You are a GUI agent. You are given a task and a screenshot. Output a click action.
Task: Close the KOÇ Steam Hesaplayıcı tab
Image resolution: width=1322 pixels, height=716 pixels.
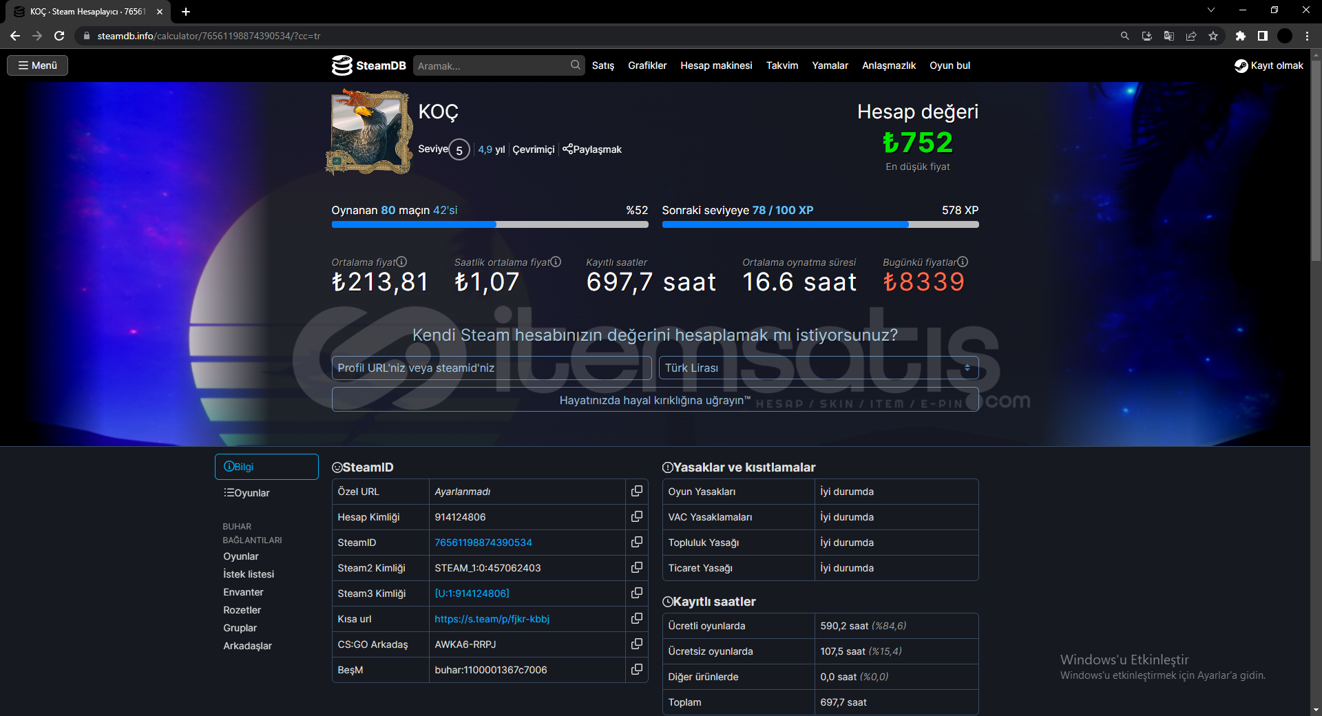(160, 12)
